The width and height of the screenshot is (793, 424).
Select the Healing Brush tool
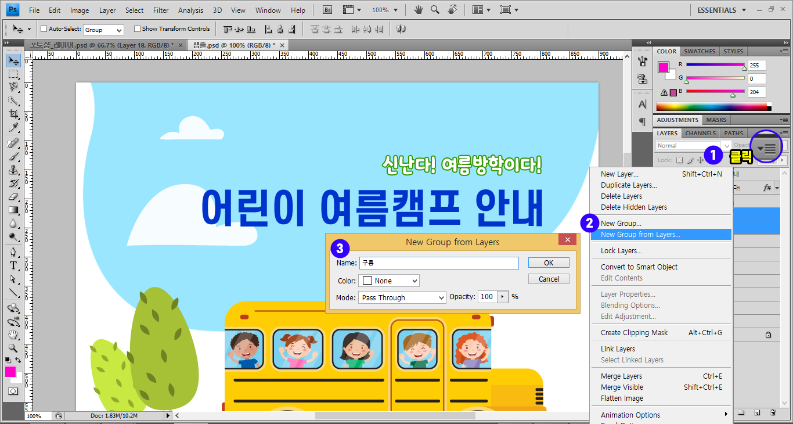pos(13,143)
